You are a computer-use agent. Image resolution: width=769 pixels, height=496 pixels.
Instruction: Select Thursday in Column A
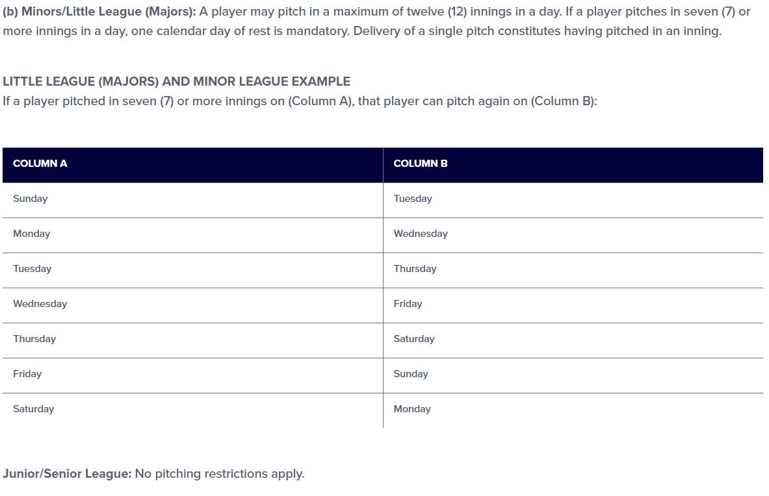pos(193,340)
